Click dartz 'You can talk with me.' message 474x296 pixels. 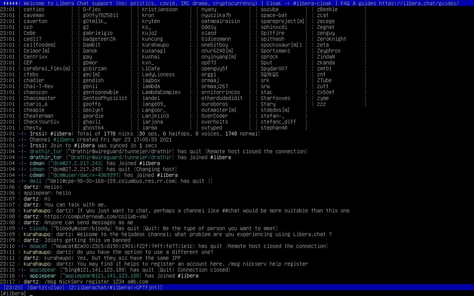53,205
